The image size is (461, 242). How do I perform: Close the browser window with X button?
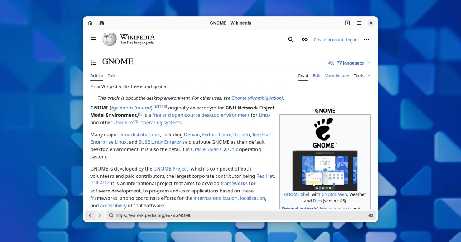pyautogui.click(x=371, y=23)
